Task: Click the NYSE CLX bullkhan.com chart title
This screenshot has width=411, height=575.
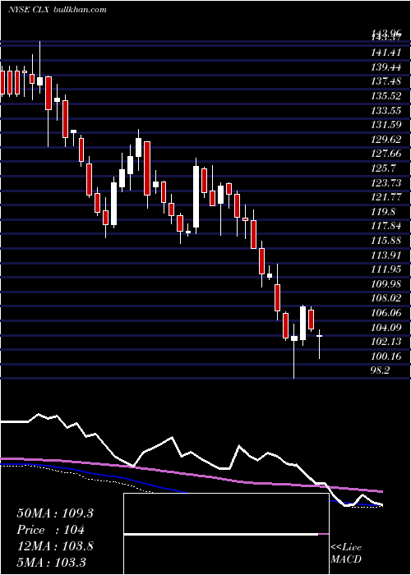Action: click(58, 9)
